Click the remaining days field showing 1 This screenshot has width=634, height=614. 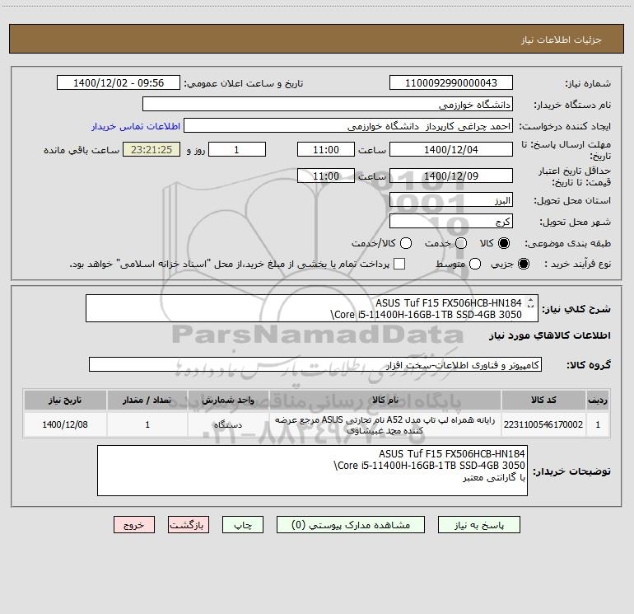tap(237, 150)
